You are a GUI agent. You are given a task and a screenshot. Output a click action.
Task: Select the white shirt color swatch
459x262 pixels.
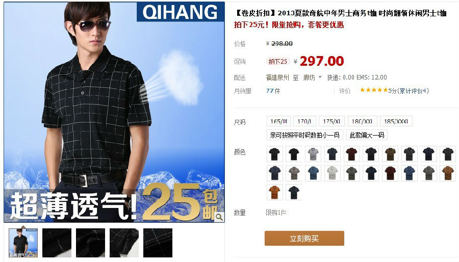(x=332, y=173)
